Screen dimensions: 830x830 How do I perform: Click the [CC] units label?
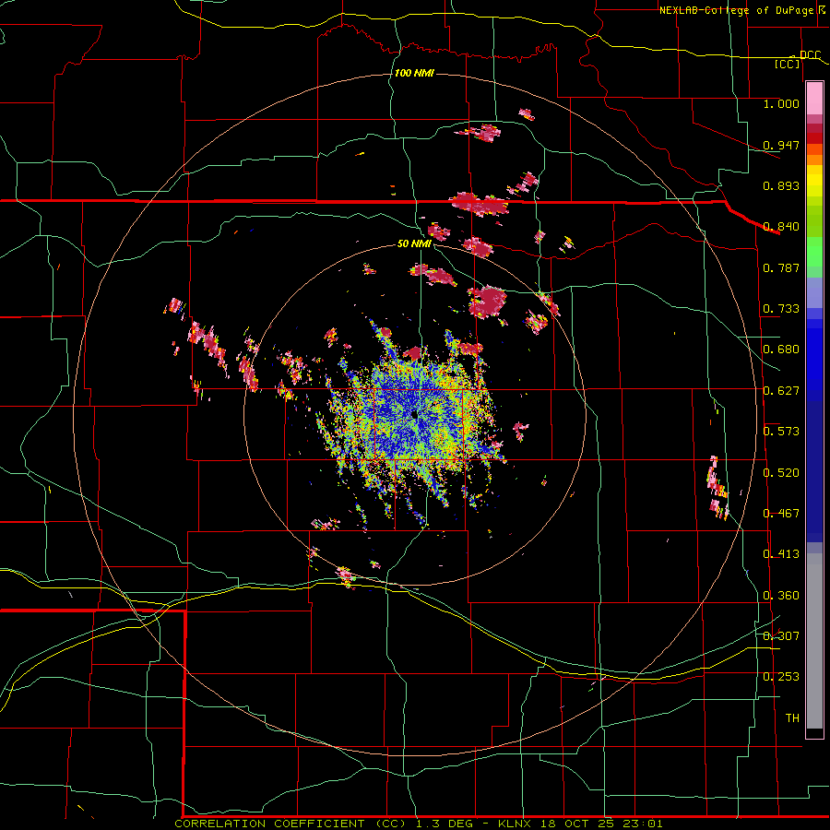pos(788,64)
